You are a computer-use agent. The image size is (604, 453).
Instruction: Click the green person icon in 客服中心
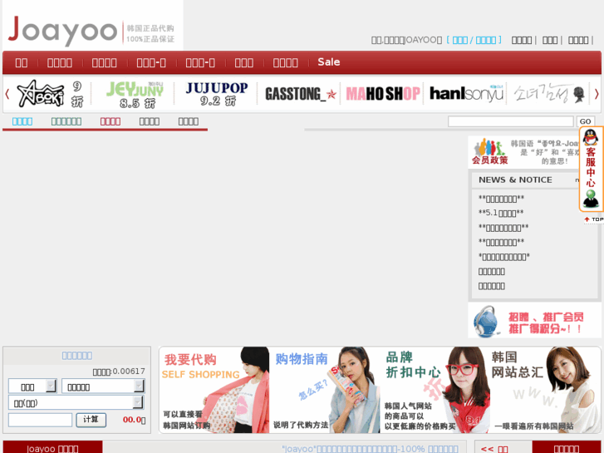click(590, 199)
